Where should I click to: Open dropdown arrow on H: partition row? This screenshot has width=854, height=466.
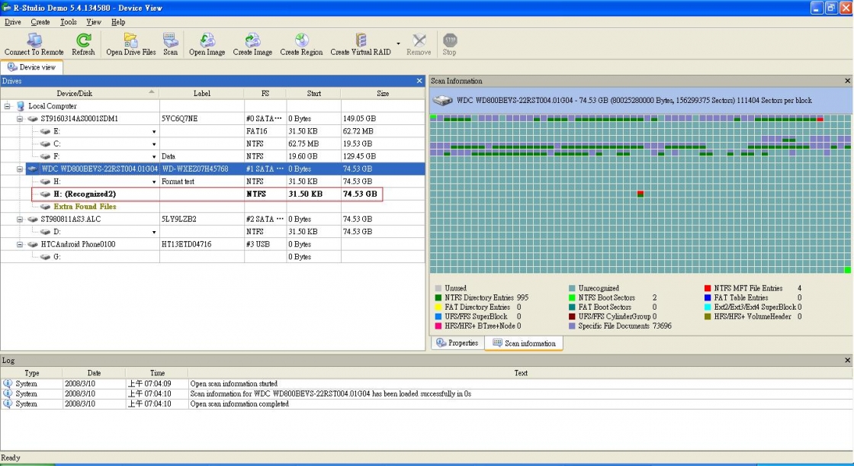pos(154,182)
